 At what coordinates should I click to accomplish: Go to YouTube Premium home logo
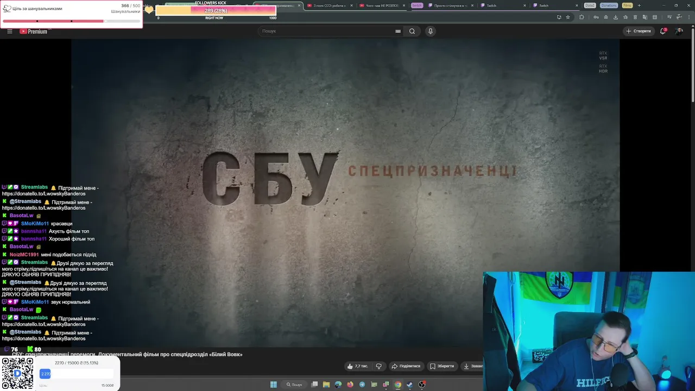(34, 31)
